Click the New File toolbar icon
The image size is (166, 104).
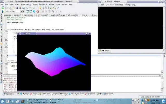13,8
